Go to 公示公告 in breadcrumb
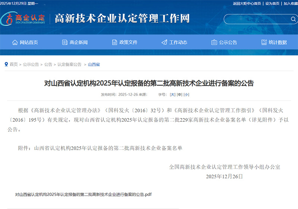 (x=31, y=65)
